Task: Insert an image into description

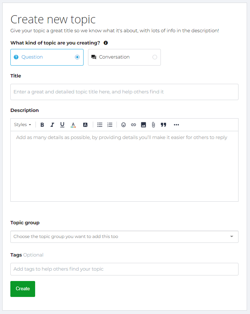Action: (143, 125)
